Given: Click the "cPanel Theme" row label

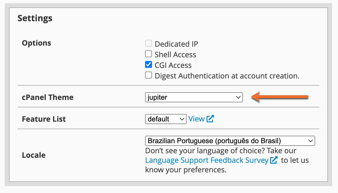Looking at the screenshot, I should (48, 97).
